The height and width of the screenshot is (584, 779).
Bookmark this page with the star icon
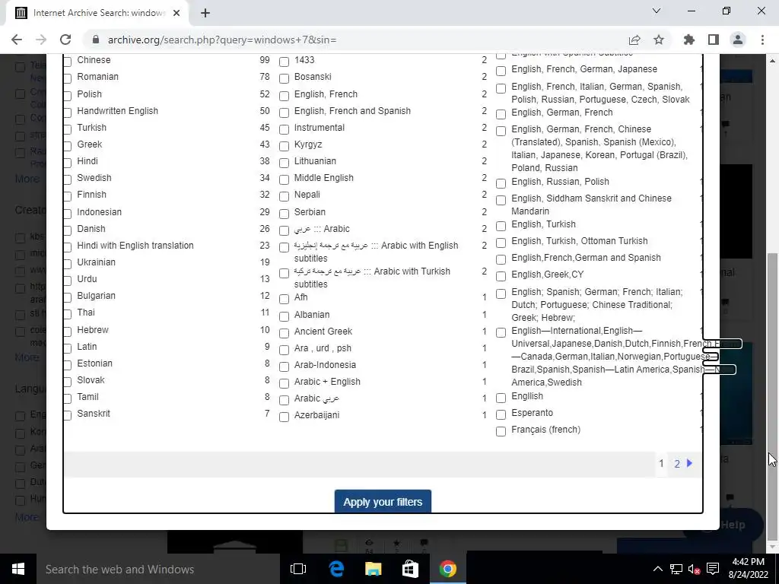pyautogui.click(x=659, y=40)
